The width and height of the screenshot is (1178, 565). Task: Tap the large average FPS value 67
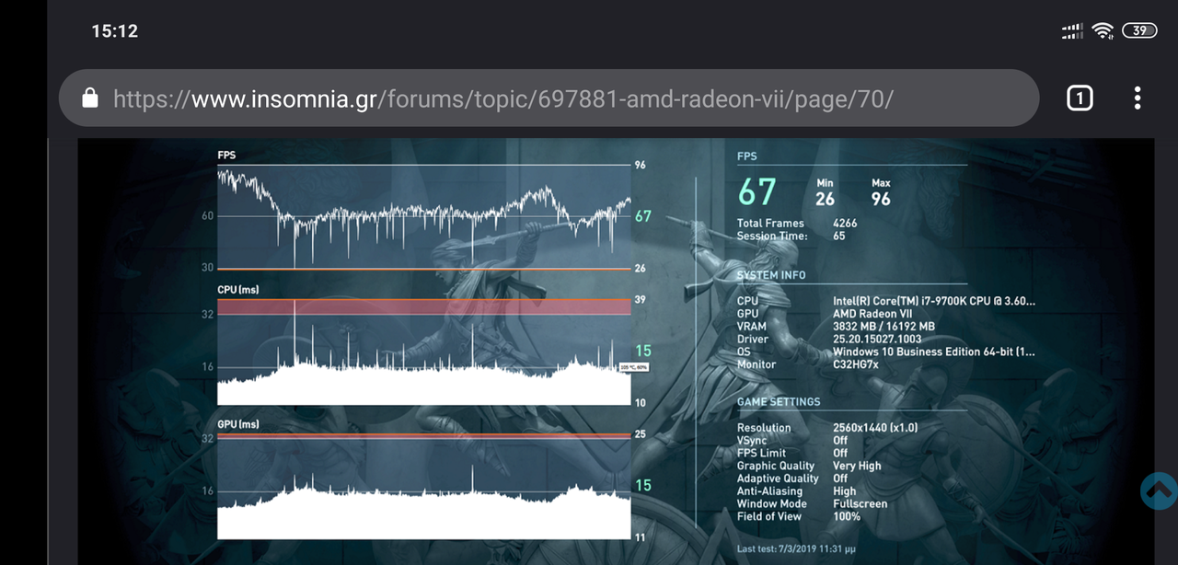coord(757,192)
